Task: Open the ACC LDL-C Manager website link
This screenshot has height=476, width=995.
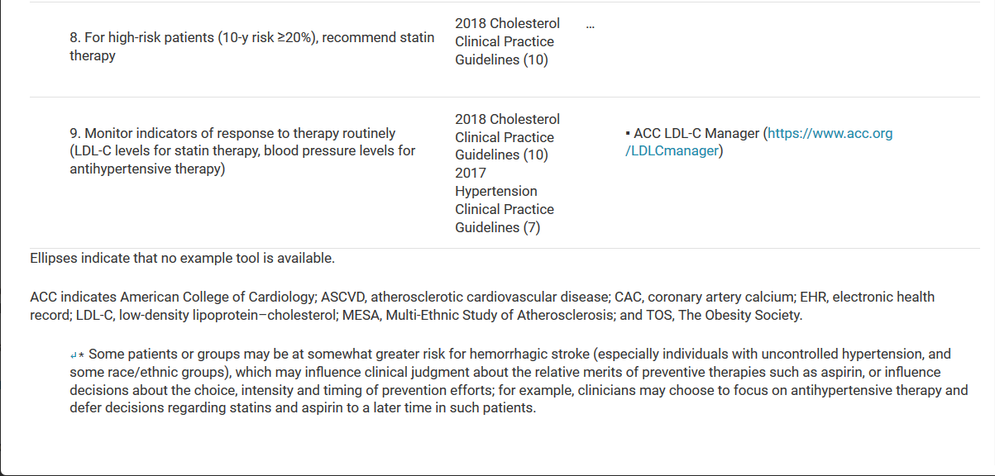Action: coord(830,134)
